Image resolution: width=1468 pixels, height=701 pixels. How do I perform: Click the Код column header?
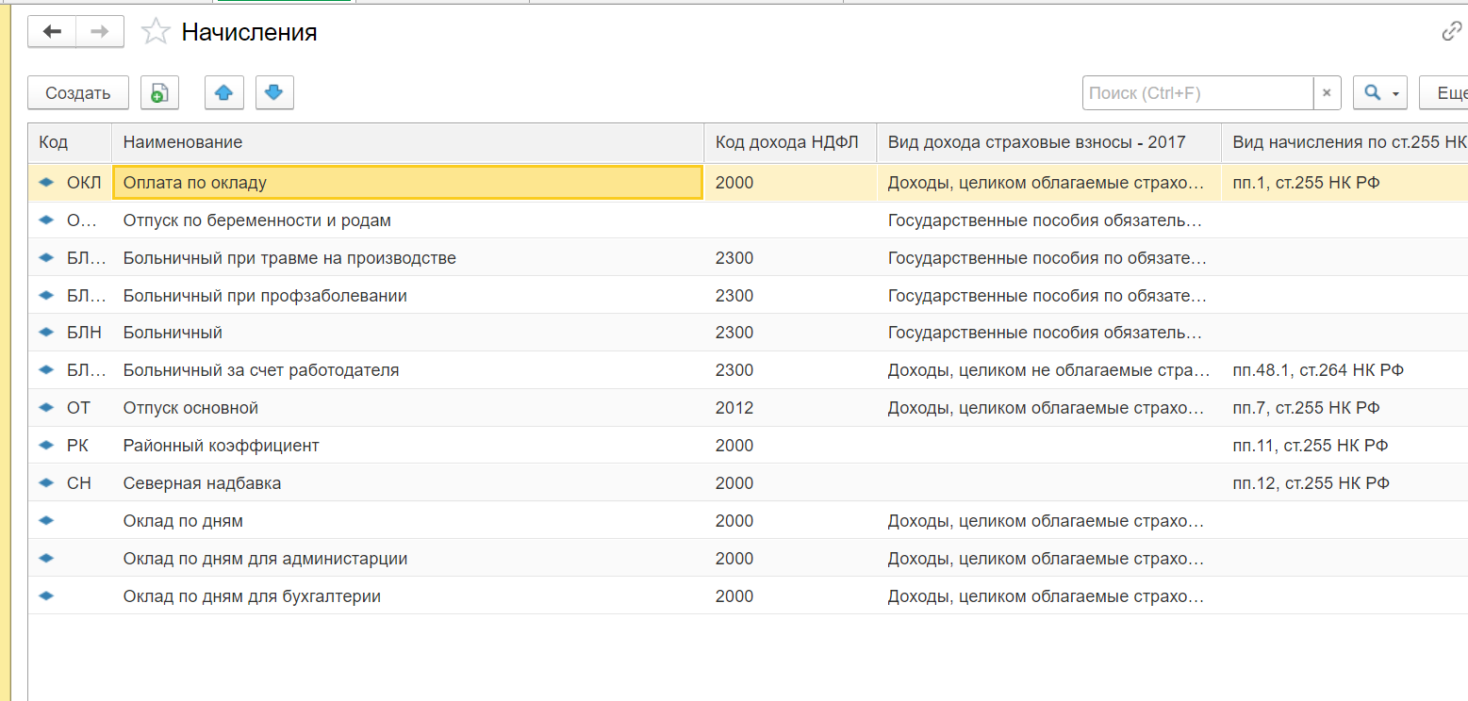click(69, 142)
